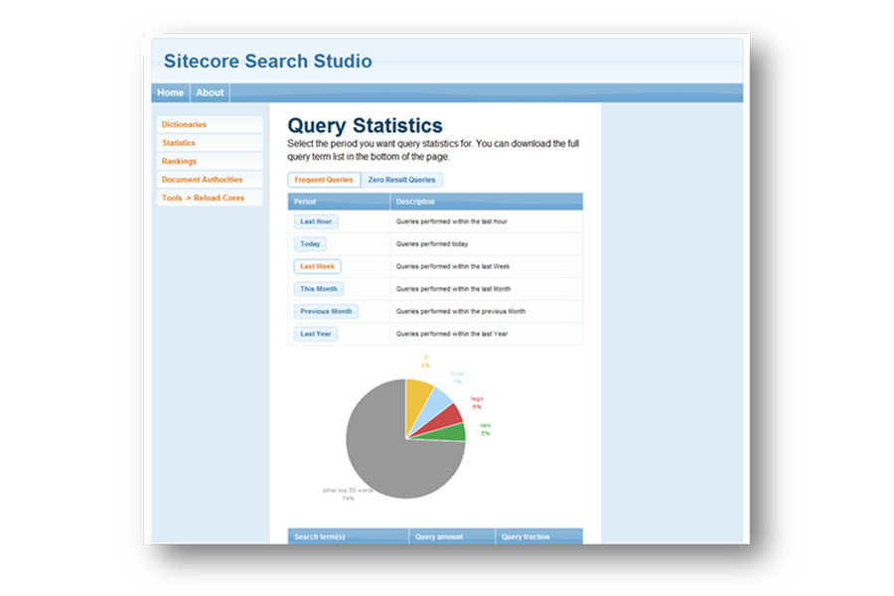Go to the Home menu
The width and height of the screenshot is (894, 596).
coord(169,91)
